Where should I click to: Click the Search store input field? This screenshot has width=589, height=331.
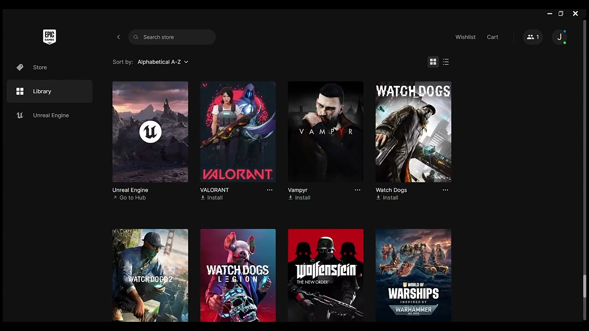[172, 37]
